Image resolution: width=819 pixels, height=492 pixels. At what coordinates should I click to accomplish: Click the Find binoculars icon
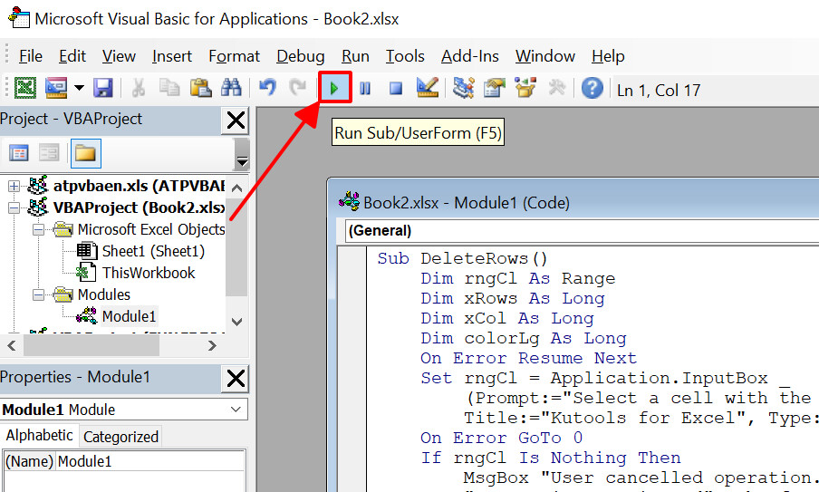(x=231, y=88)
